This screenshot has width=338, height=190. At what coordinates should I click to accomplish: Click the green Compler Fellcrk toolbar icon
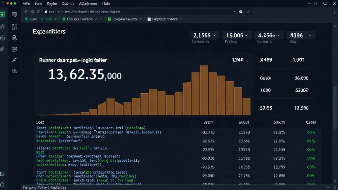tap(109, 19)
